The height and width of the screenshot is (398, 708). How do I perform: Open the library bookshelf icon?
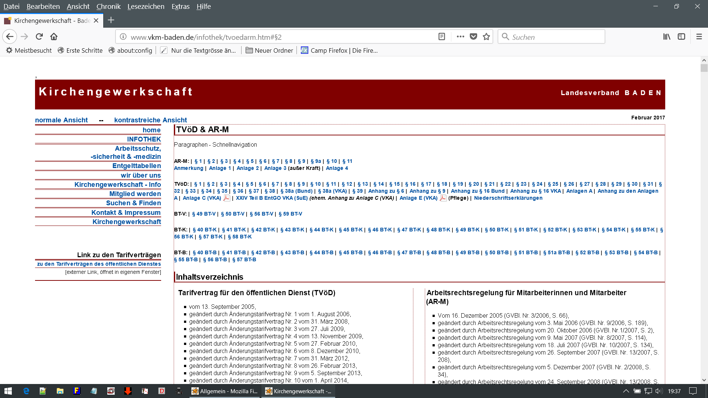click(667, 36)
